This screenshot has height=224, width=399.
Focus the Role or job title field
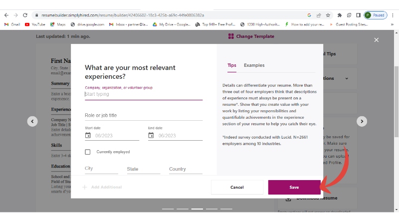click(144, 115)
